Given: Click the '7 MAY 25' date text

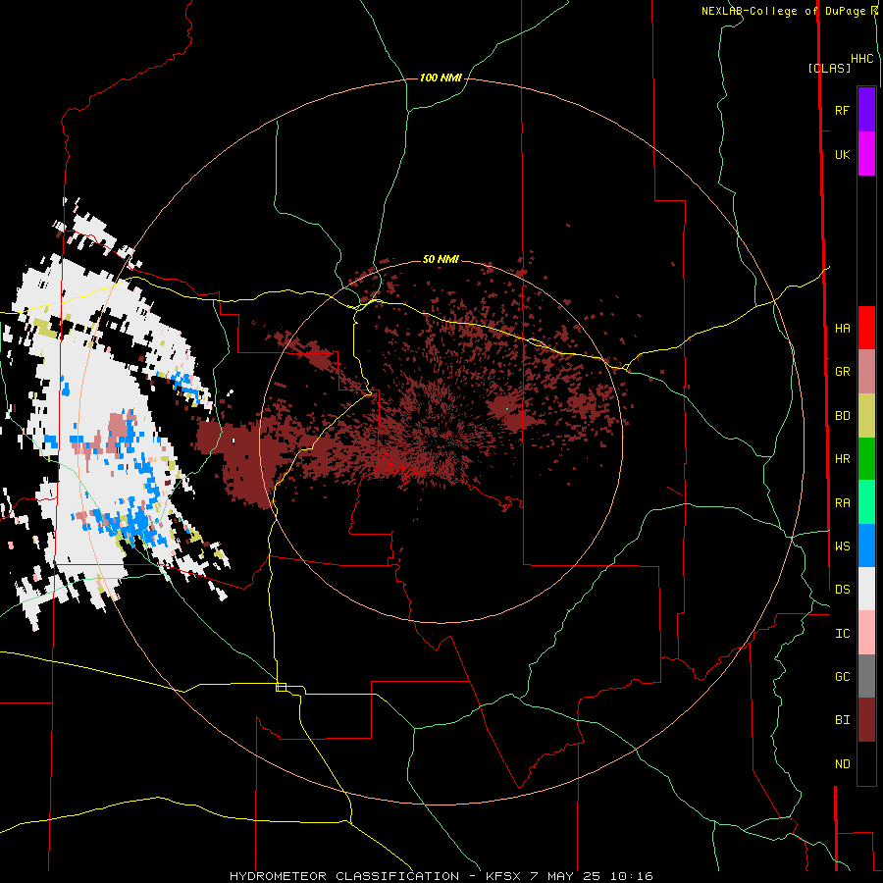Looking at the screenshot, I should [565, 876].
